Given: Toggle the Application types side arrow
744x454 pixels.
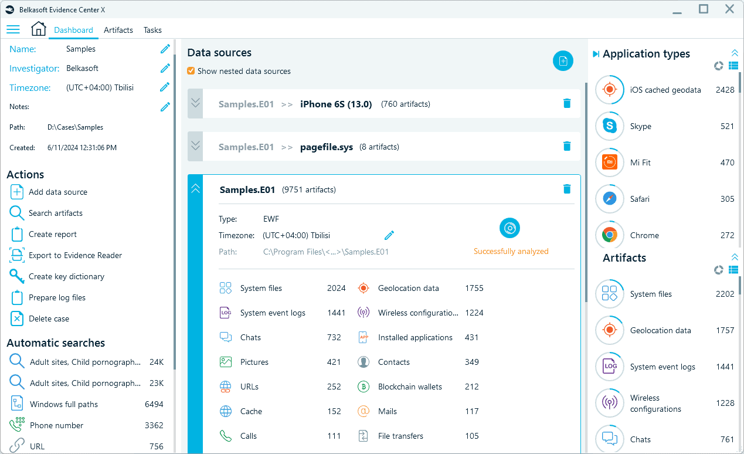Looking at the screenshot, I should (x=596, y=54).
